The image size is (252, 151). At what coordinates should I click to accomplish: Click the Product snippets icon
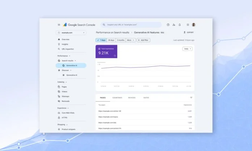[59, 129]
